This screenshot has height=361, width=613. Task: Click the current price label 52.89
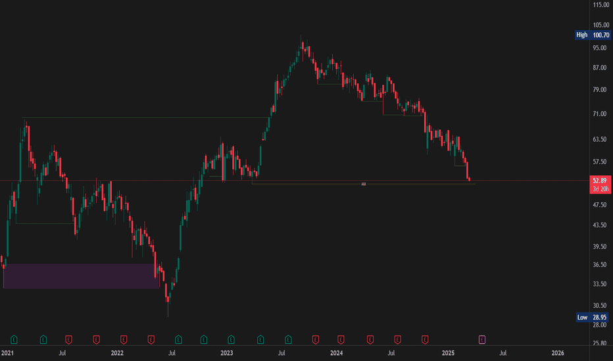click(600, 180)
